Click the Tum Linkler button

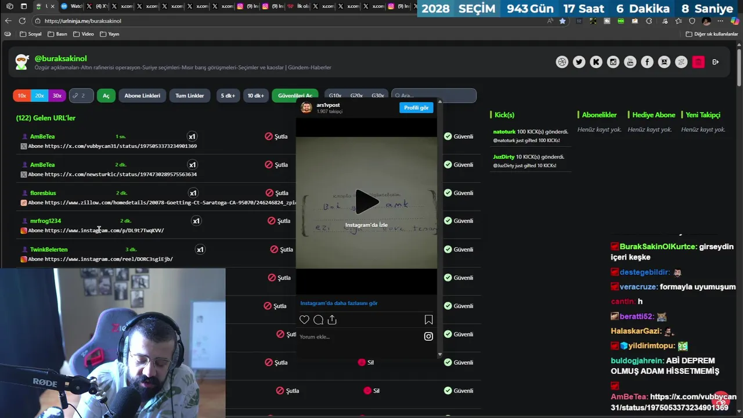[190, 96]
